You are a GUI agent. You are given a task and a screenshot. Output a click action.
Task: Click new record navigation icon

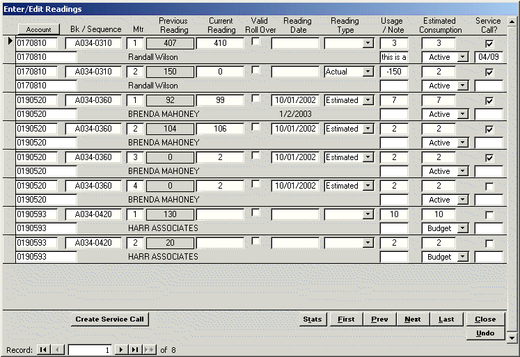(149, 350)
